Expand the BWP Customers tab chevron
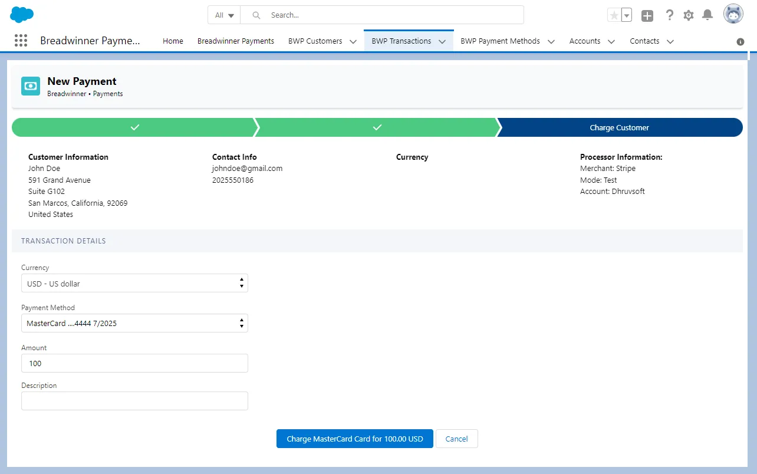 [353, 41]
